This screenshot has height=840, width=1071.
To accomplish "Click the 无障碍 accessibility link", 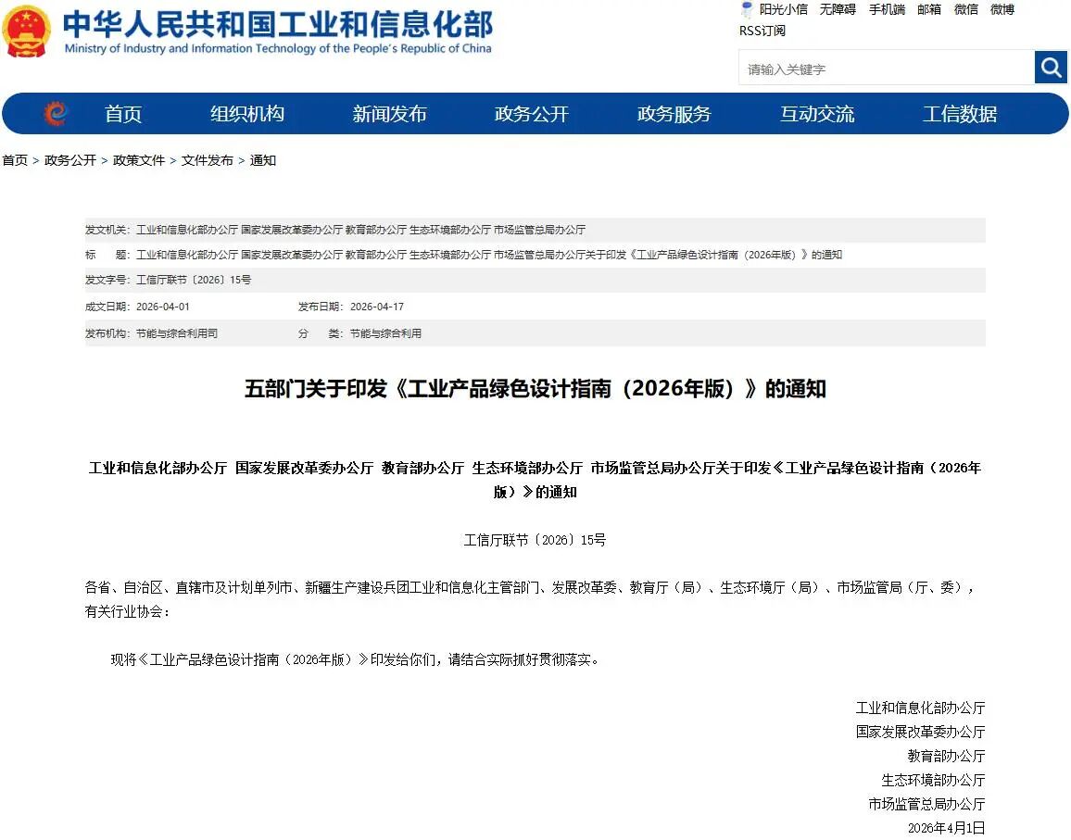I will (x=838, y=9).
